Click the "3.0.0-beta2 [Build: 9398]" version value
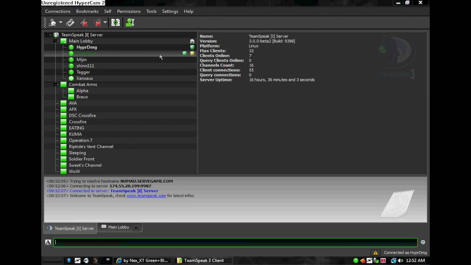Image resolution: width=471 pixels, height=265 pixels. pos(272,41)
